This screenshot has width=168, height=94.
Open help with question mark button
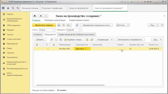coord(162,25)
